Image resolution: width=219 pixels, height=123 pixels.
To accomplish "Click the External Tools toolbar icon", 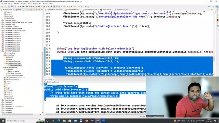I will point(31,6).
